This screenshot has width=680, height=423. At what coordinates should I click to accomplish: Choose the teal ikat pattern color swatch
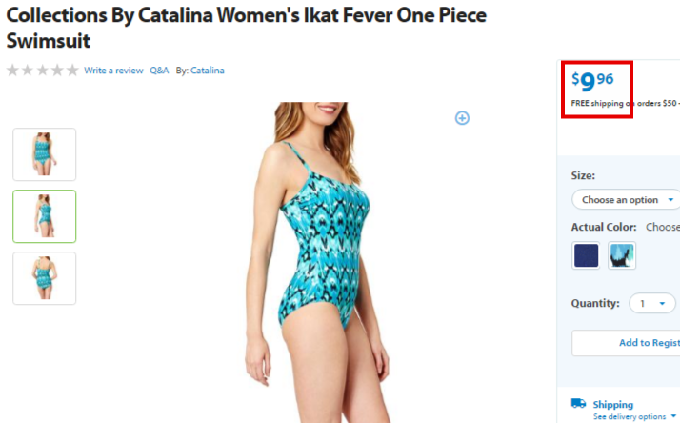click(x=622, y=255)
